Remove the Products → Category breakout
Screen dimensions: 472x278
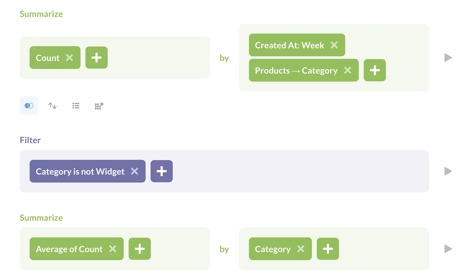click(x=348, y=70)
